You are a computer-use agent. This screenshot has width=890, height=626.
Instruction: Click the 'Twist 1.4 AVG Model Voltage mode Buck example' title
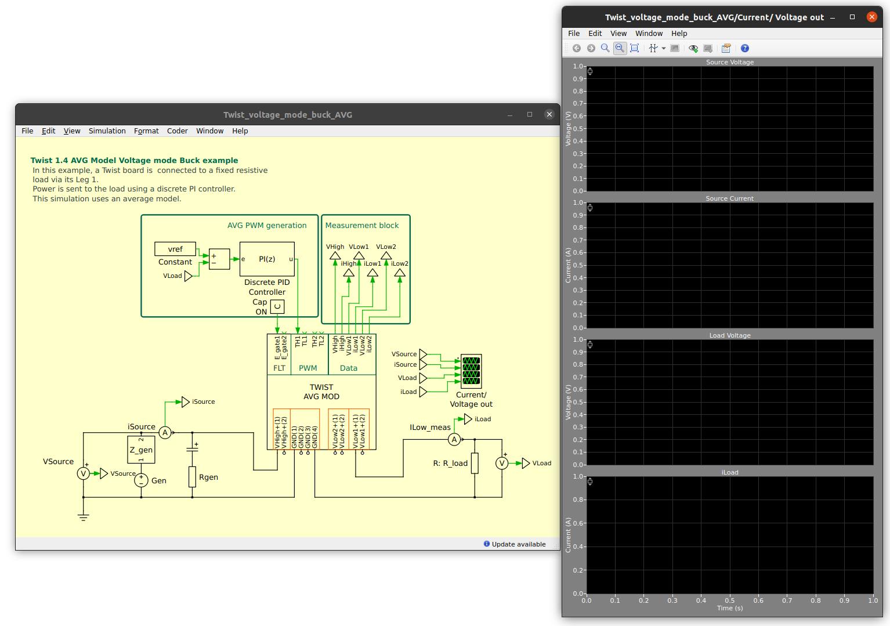pos(134,160)
